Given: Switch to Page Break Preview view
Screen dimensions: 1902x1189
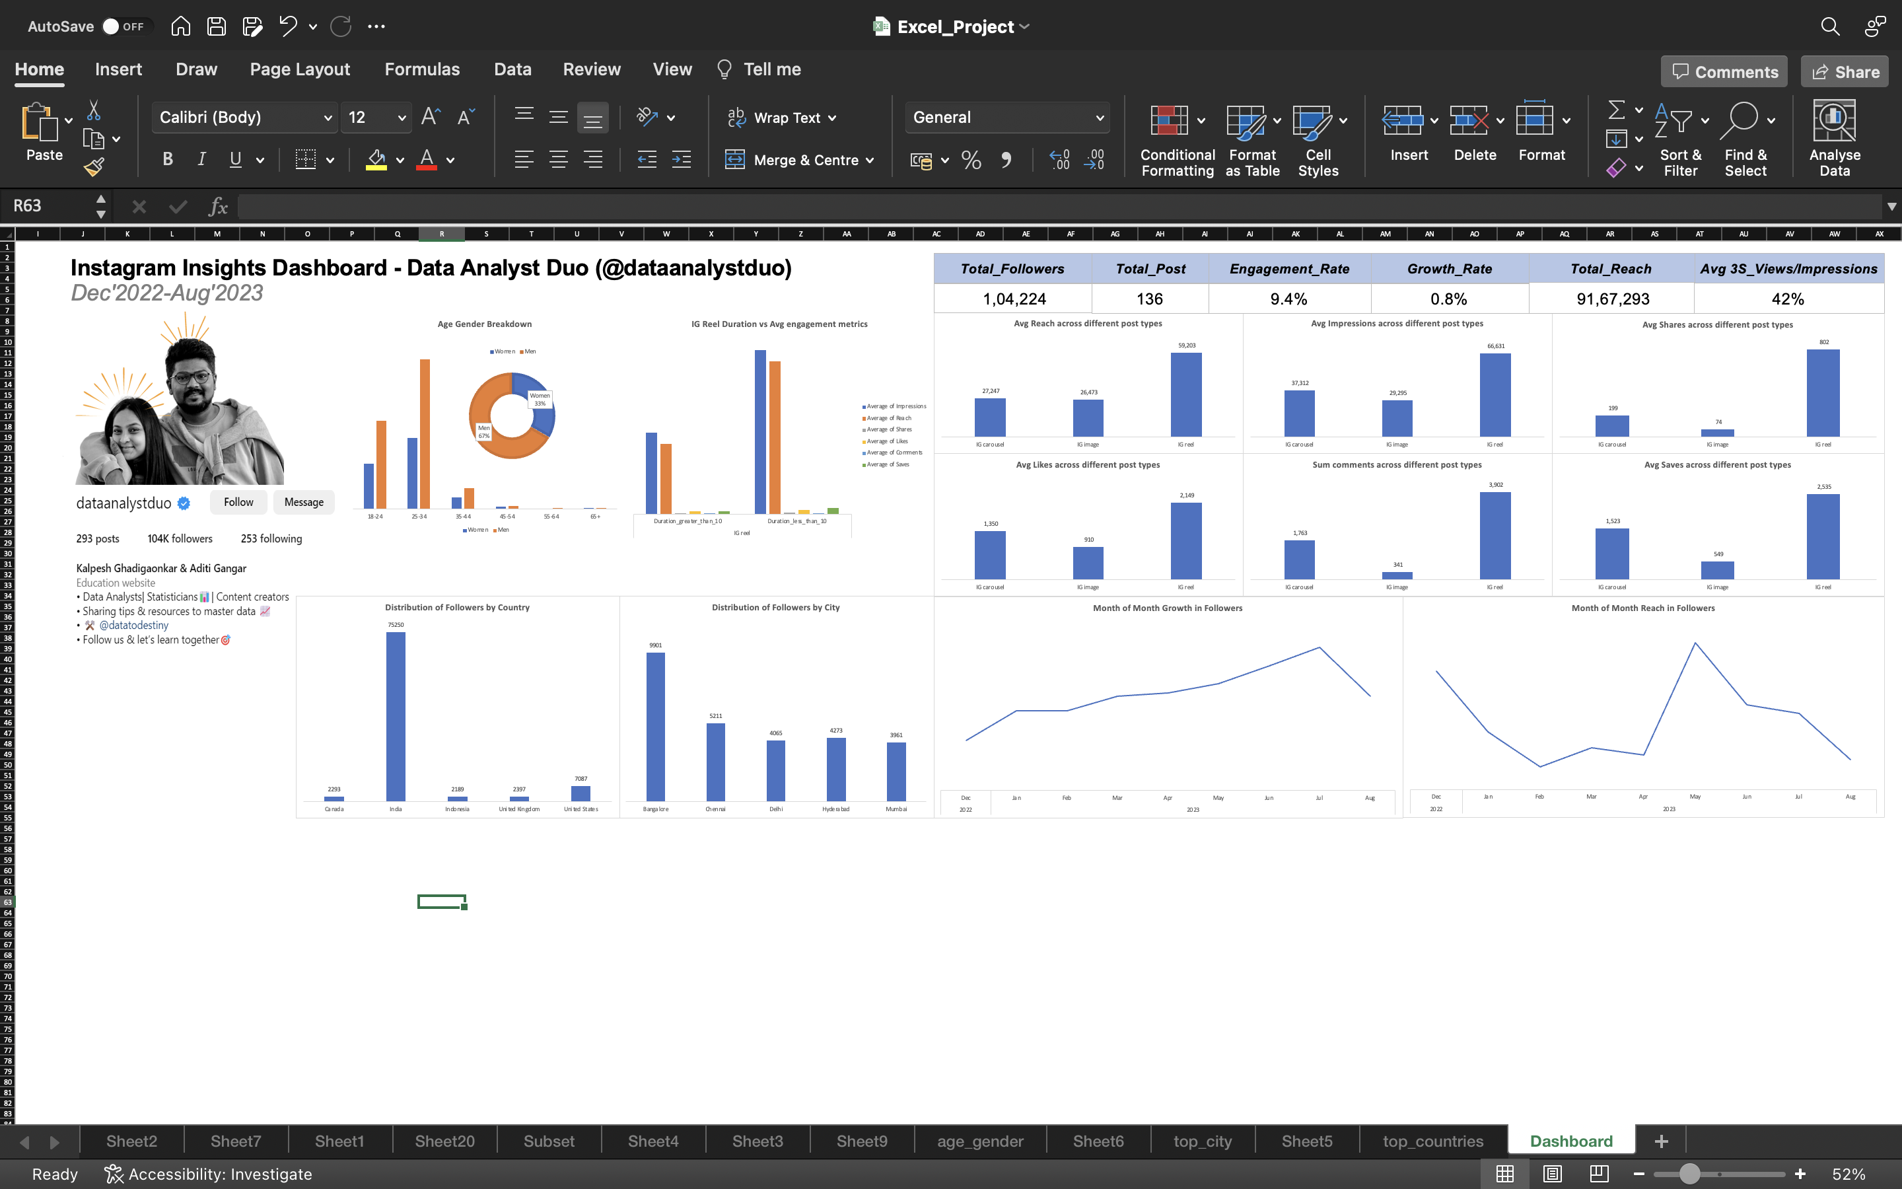Looking at the screenshot, I should [1599, 1173].
